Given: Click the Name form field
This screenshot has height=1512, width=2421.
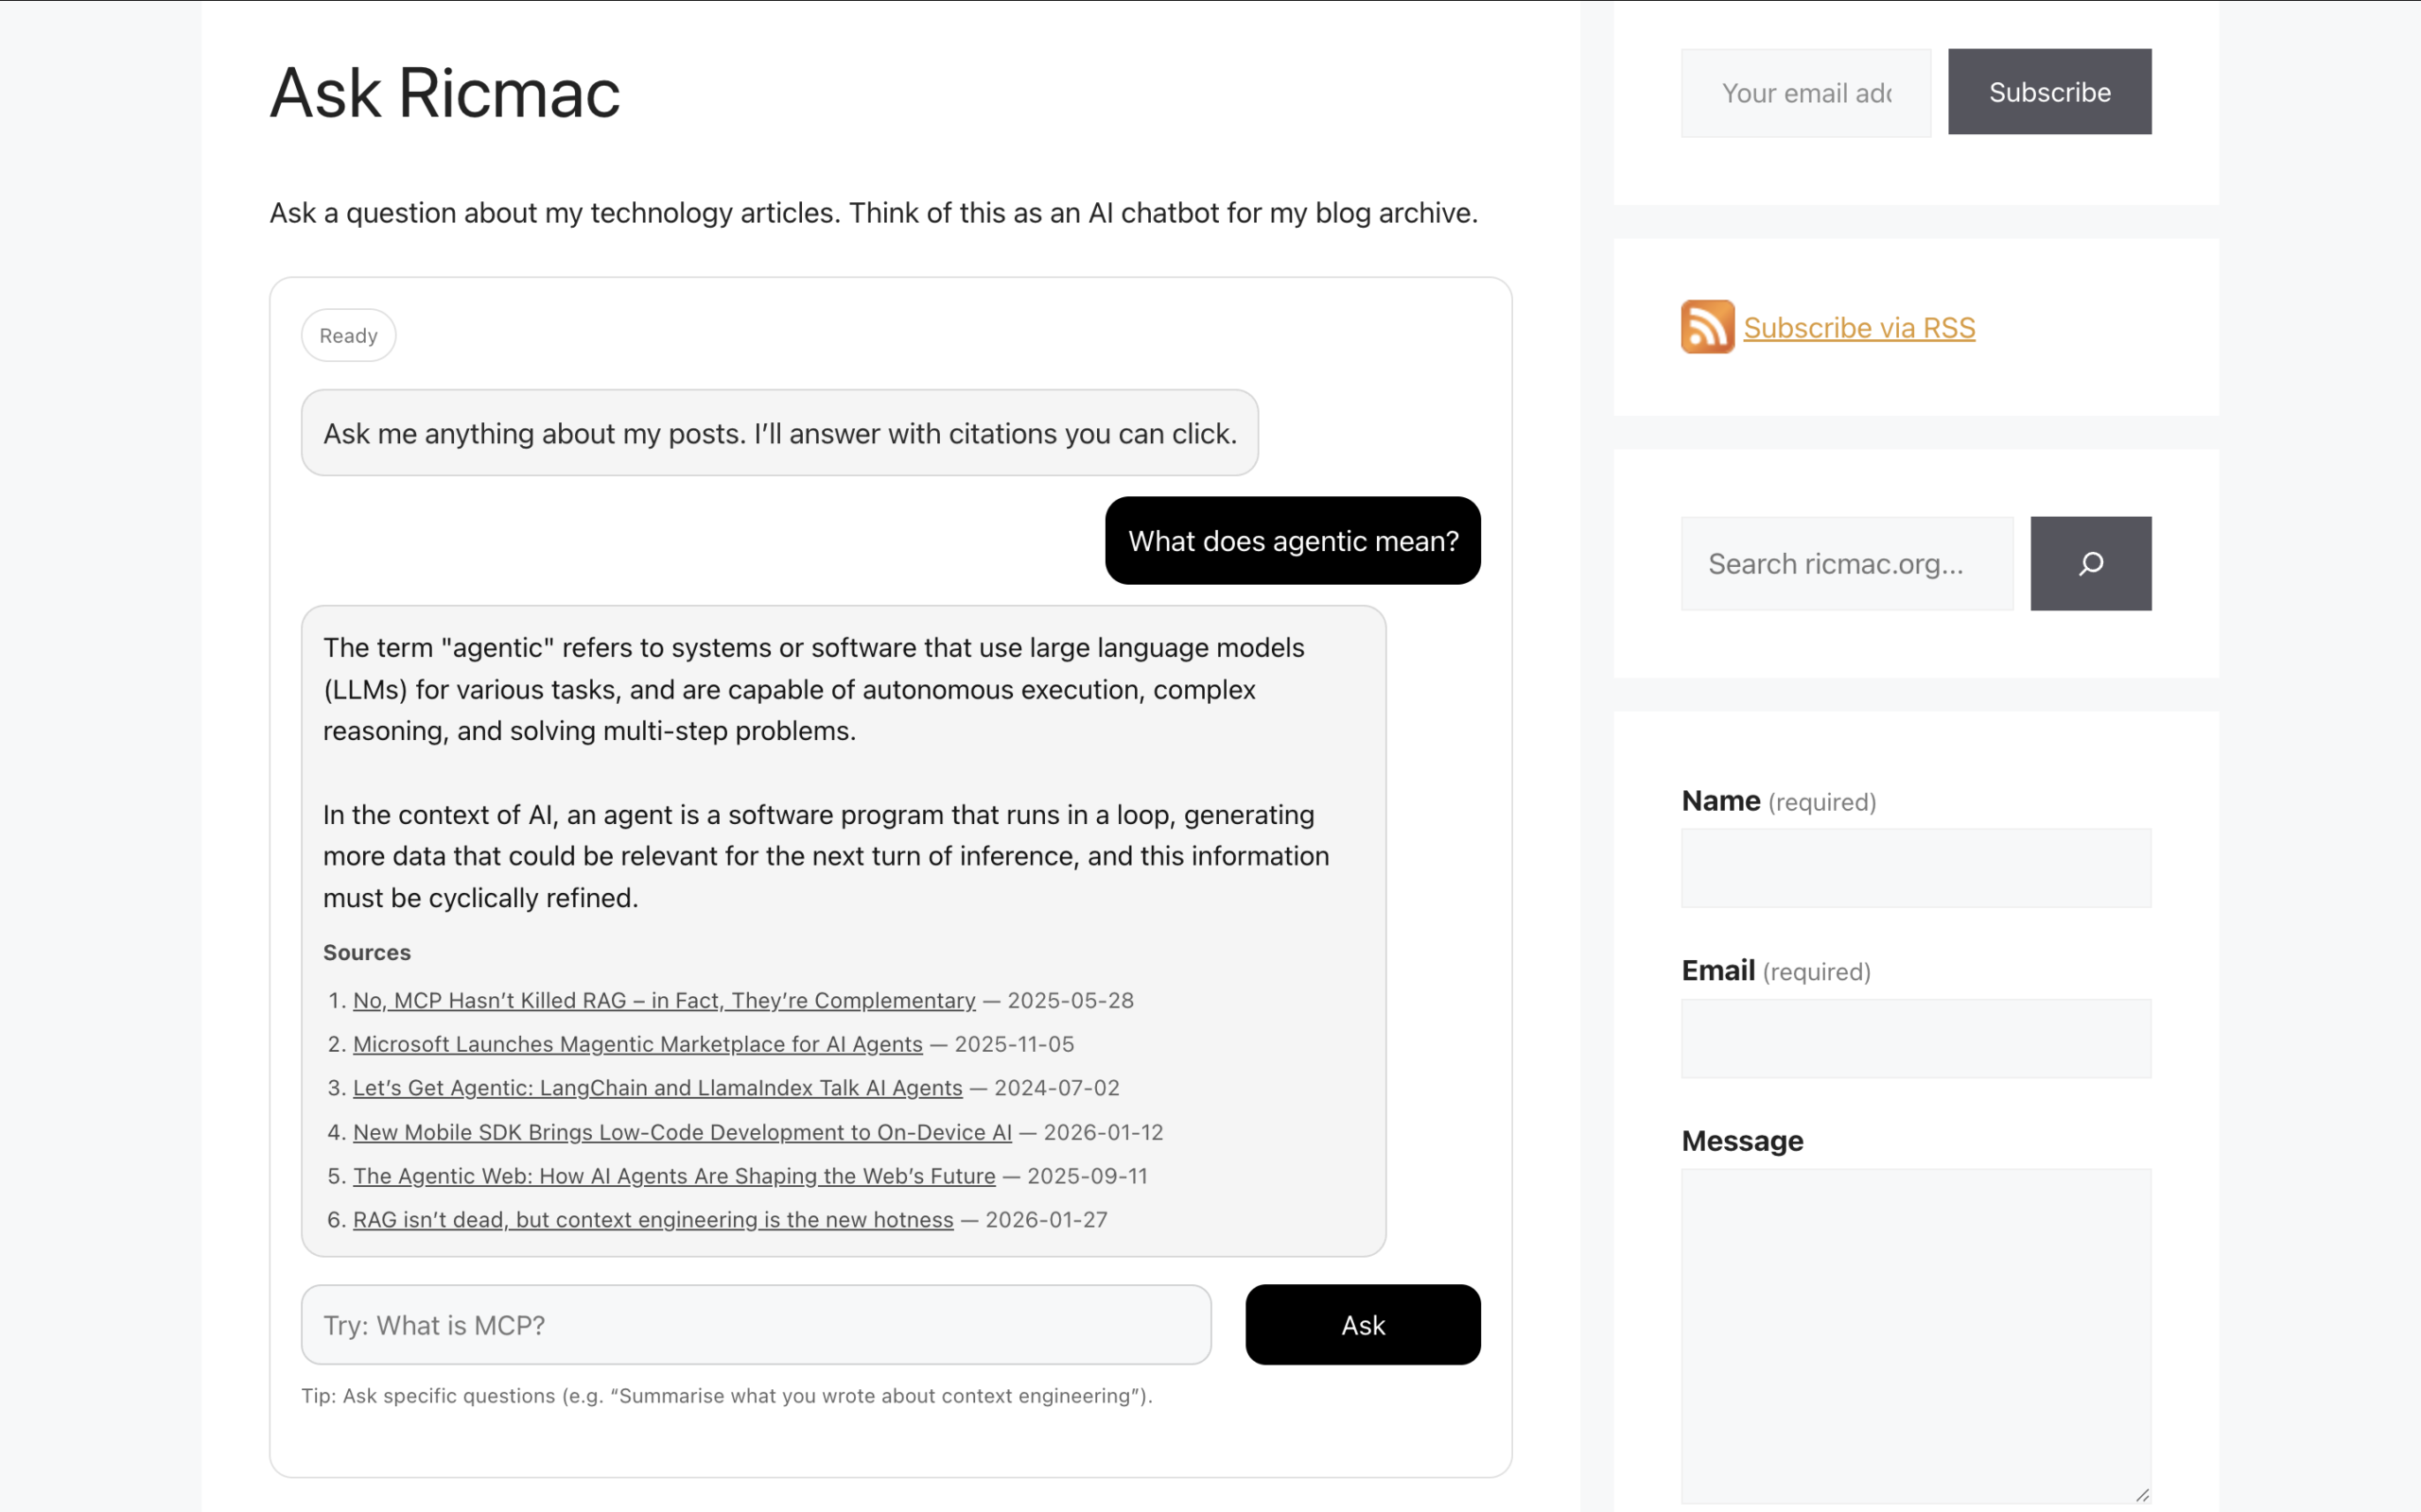Looking at the screenshot, I should click(x=1915, y=867).
